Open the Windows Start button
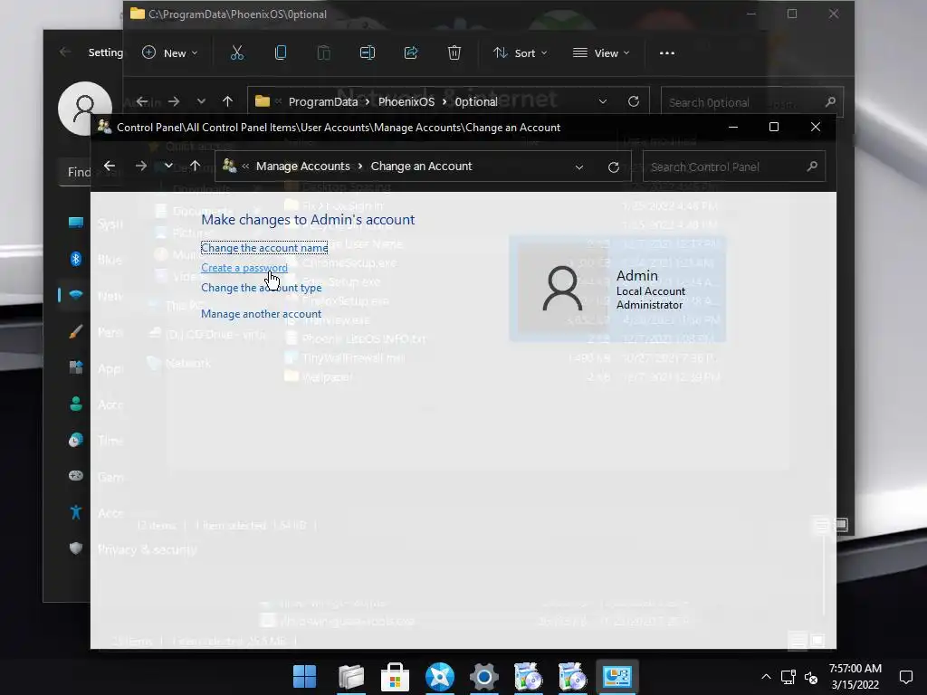The image size is (927, 695). click(305, 677)
